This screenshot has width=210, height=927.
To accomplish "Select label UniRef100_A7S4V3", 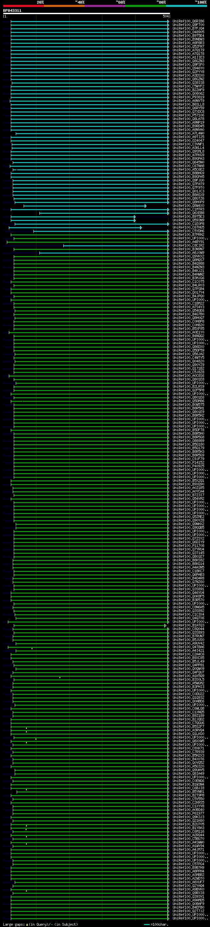I will coord(188,307).
